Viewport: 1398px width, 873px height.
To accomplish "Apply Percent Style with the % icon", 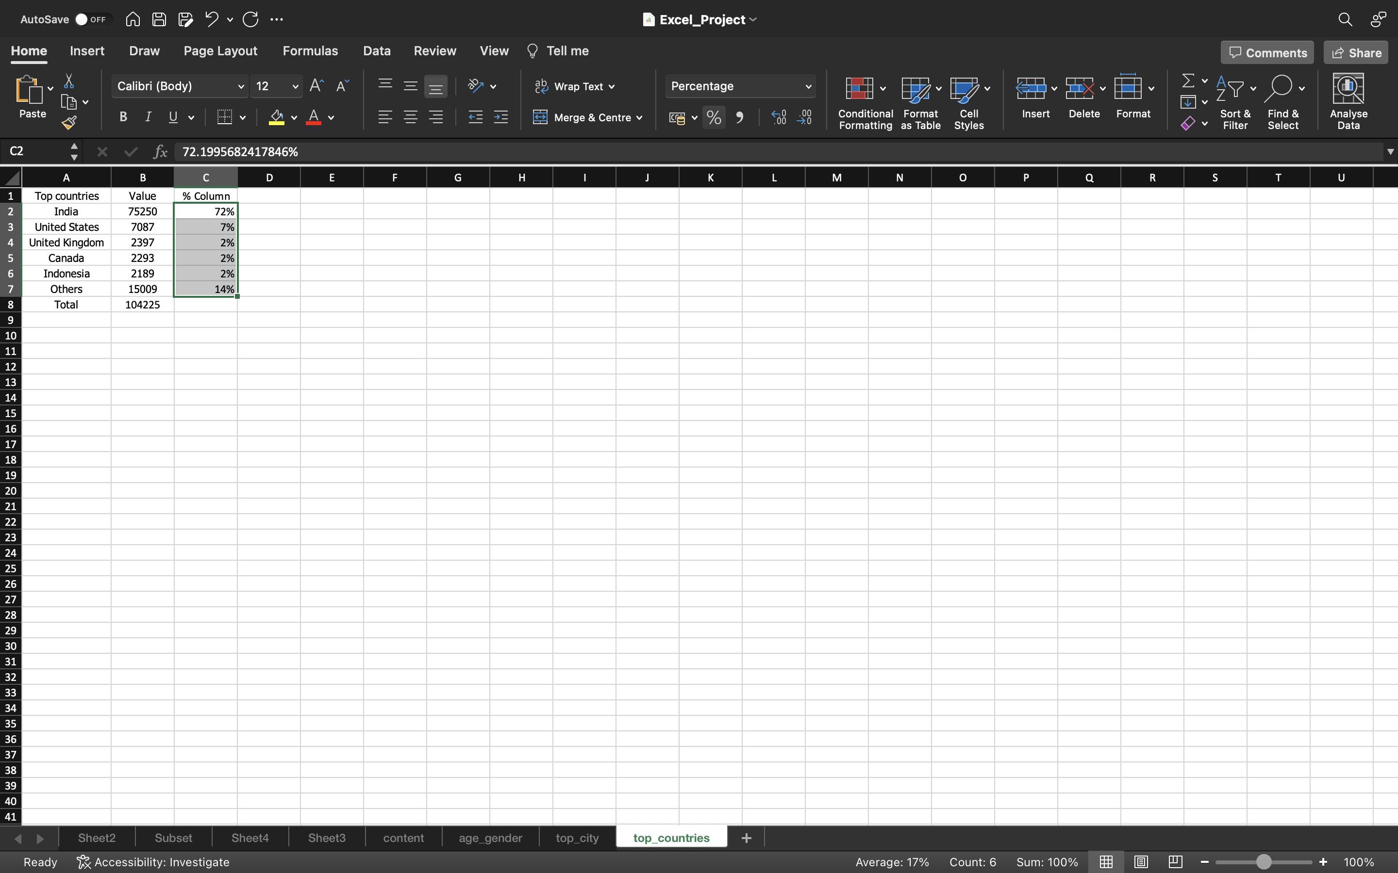I will [714, 118].
